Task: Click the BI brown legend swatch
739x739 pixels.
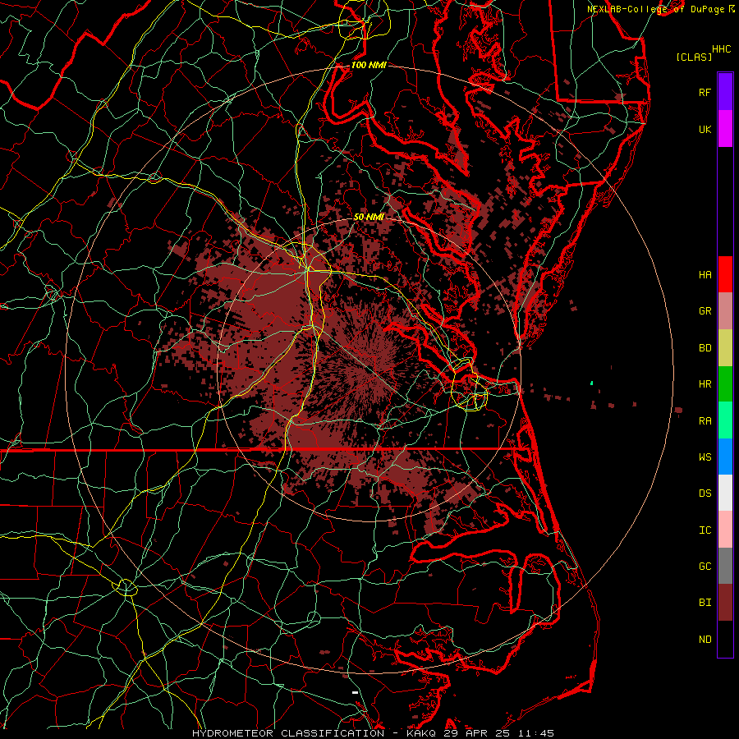Action: click(725, 603)
